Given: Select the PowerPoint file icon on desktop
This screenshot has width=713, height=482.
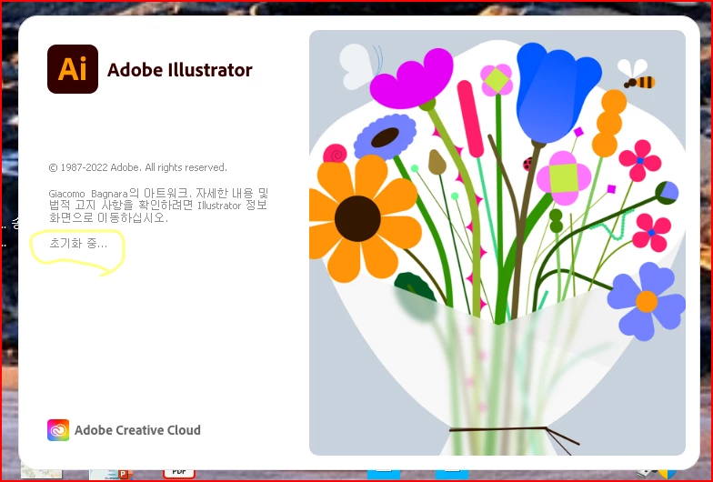Looking at the screenshot, I should pos(111,474).
